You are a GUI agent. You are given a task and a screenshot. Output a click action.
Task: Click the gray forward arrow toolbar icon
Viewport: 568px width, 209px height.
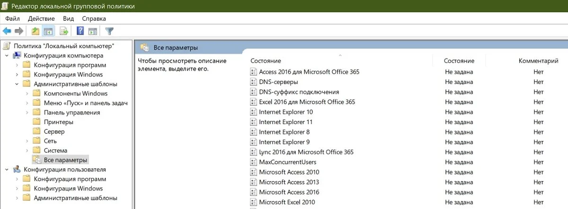tap(19, 31)
